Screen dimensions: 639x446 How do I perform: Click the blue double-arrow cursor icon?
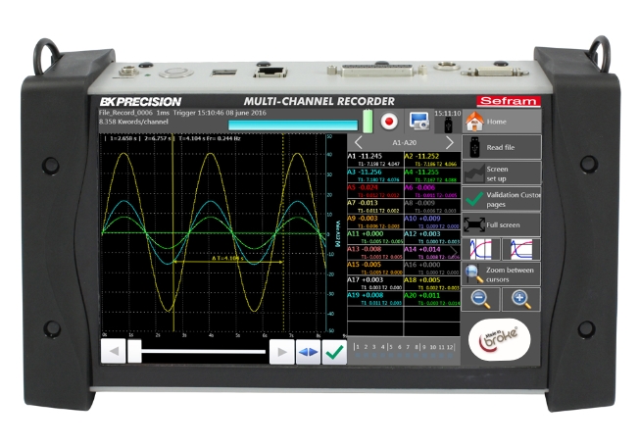pos(308,352)
